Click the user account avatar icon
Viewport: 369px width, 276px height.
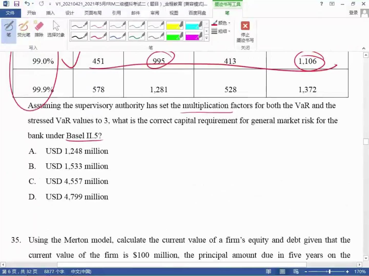click(364, 13)
